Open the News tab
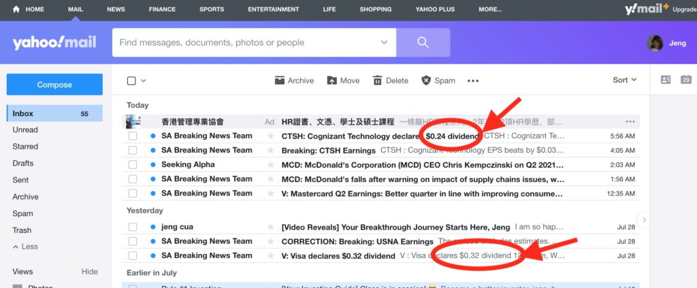Viewport: 697px width, 288px height. click(116, 10)
